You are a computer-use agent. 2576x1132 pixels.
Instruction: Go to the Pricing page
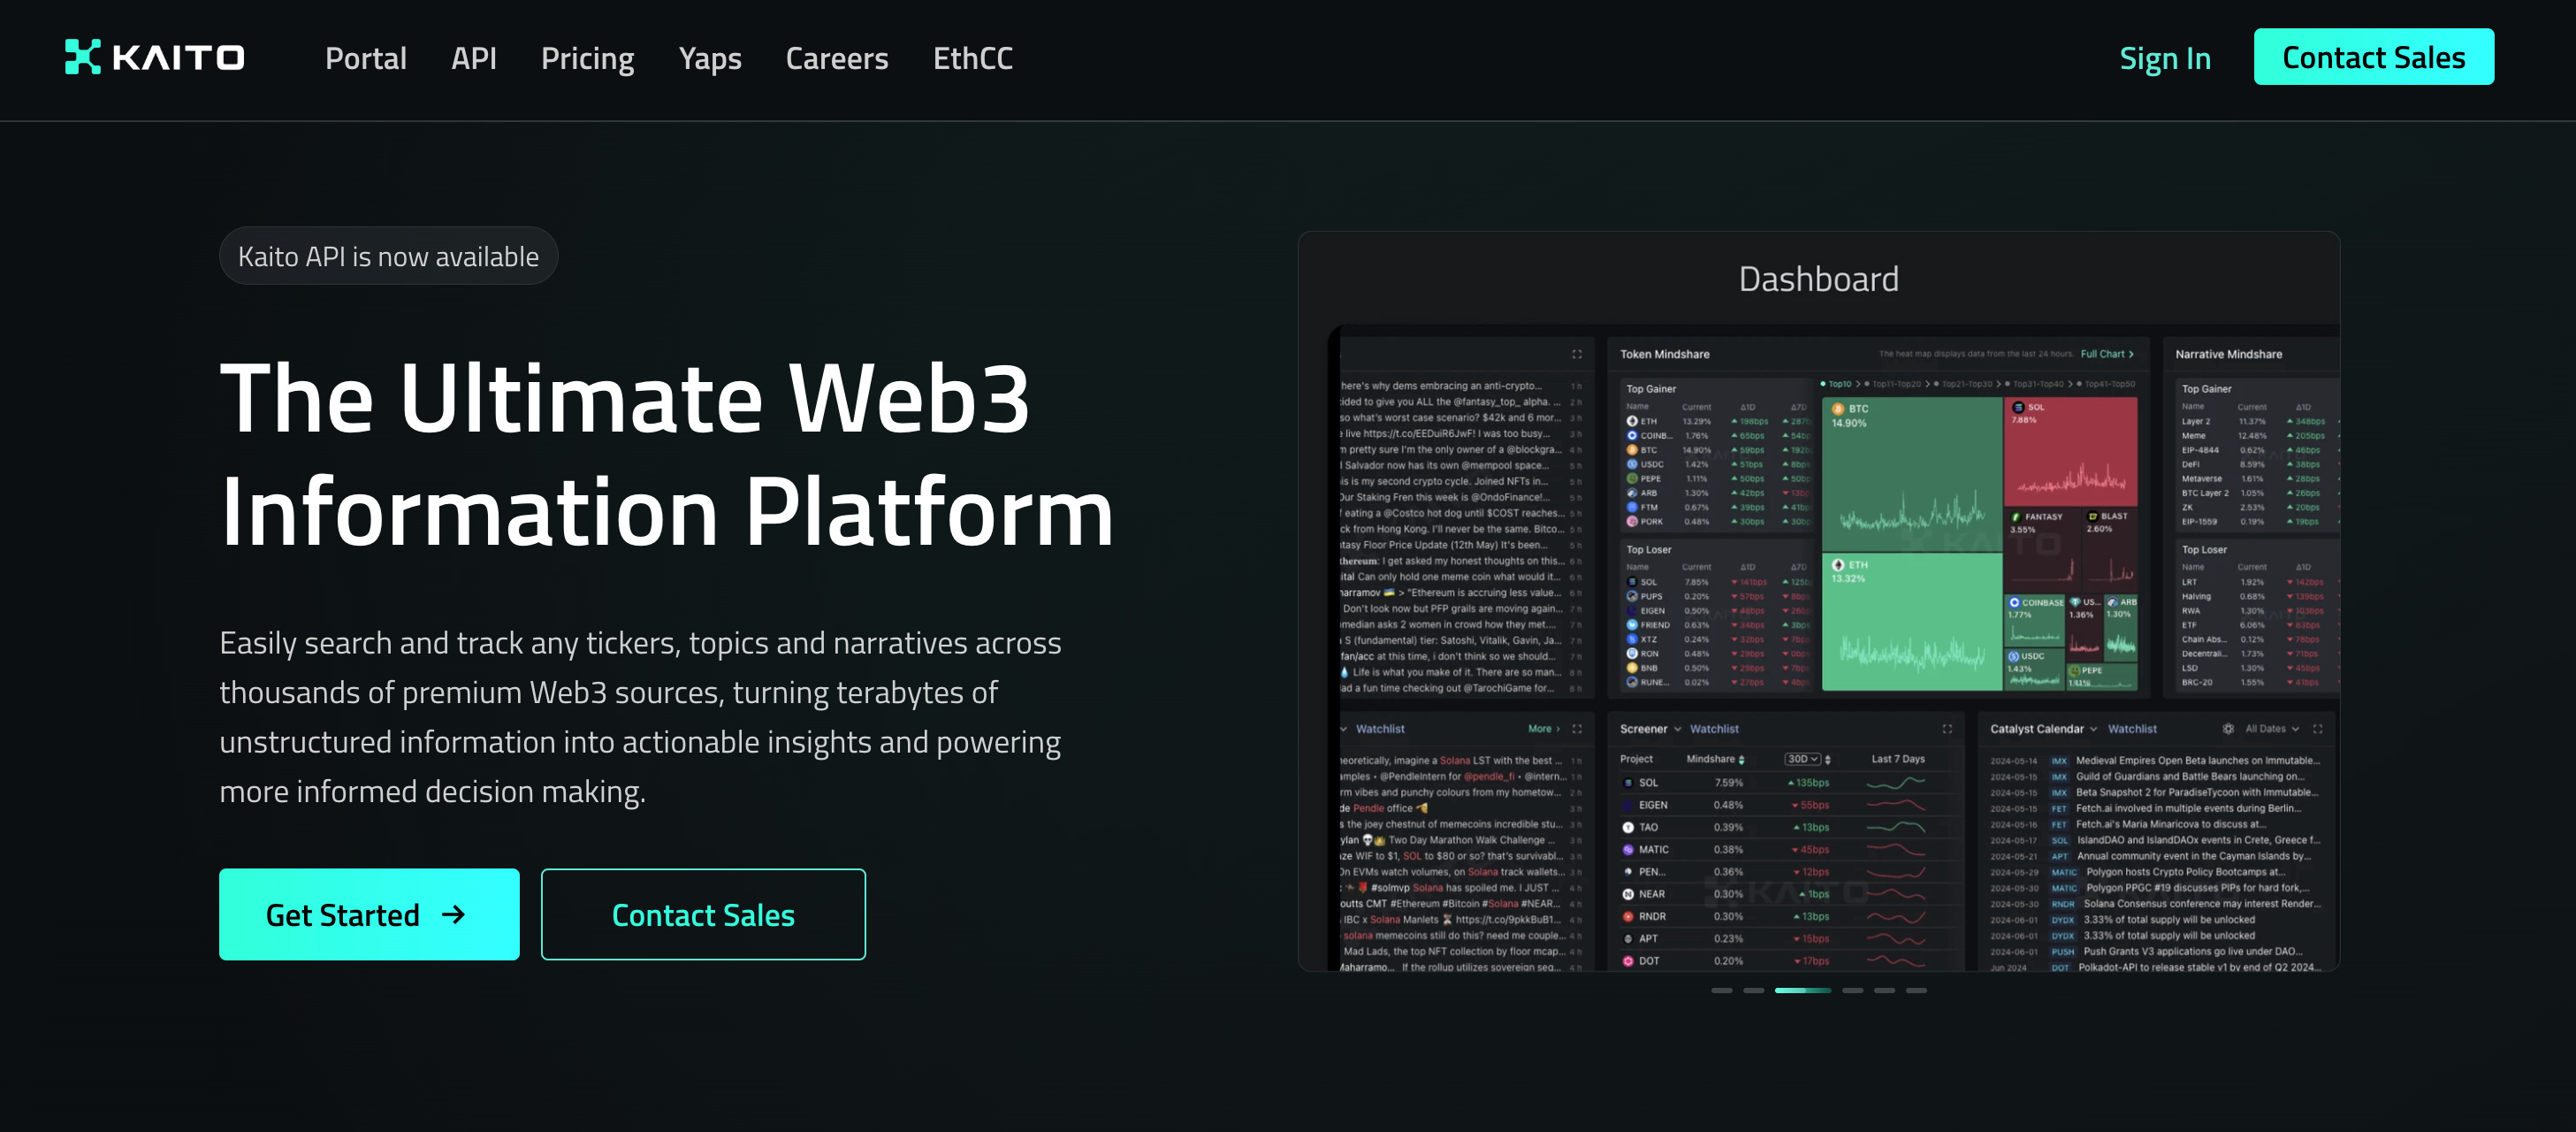[588, 58]
